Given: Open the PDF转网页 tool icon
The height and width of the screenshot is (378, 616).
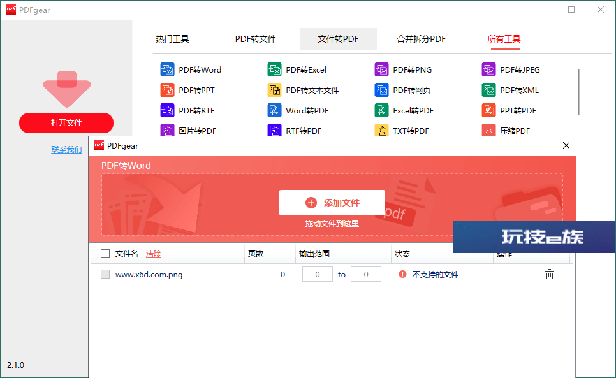Looking at the screenshot, I should (381, 91).
